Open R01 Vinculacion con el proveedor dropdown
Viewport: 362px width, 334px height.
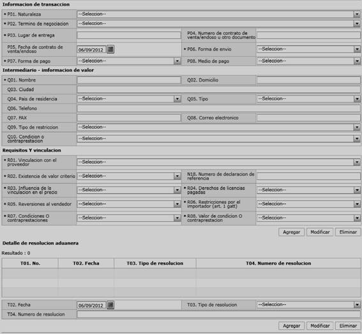218,163
